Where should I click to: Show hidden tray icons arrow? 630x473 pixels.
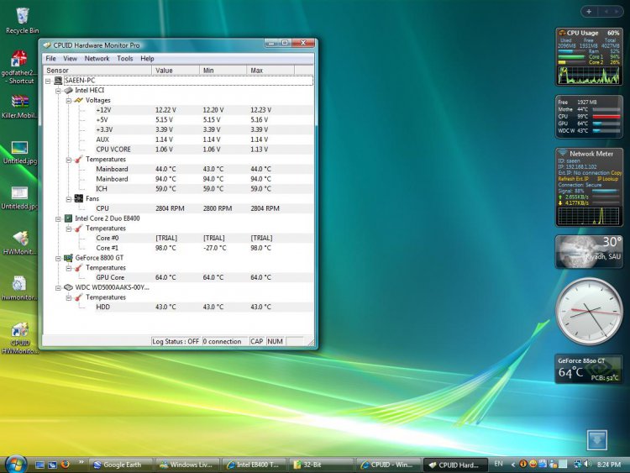click(513, 465)
